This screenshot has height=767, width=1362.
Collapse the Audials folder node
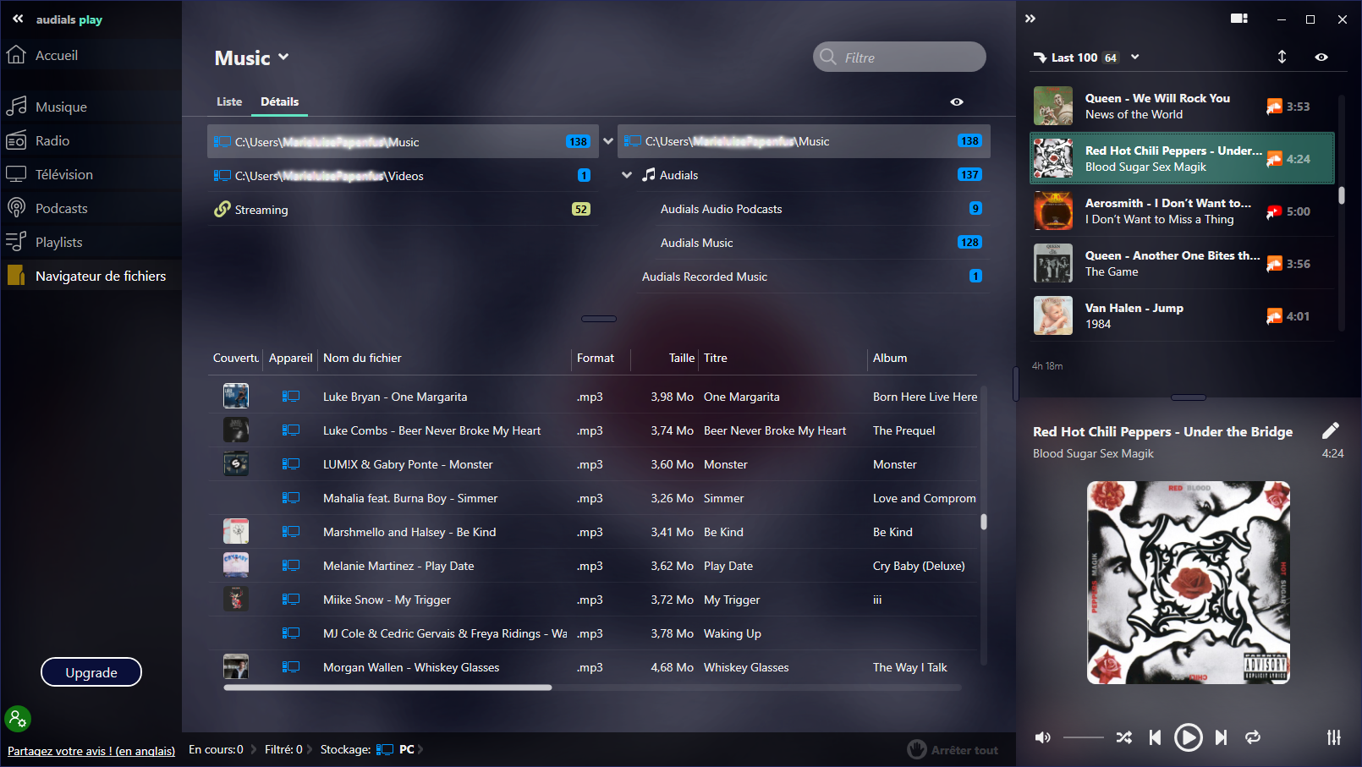pos(627,175)
